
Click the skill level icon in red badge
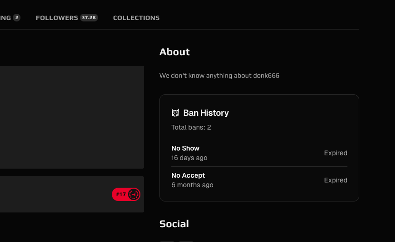coord(134,194)
